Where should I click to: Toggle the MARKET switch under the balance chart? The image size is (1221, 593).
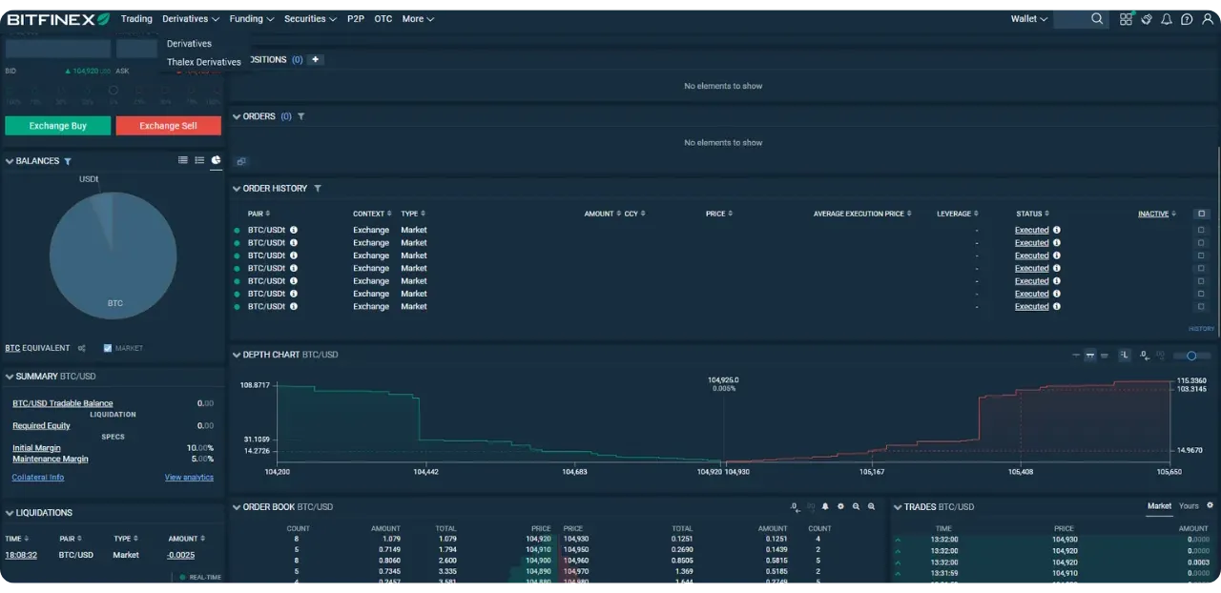[108, 348]
